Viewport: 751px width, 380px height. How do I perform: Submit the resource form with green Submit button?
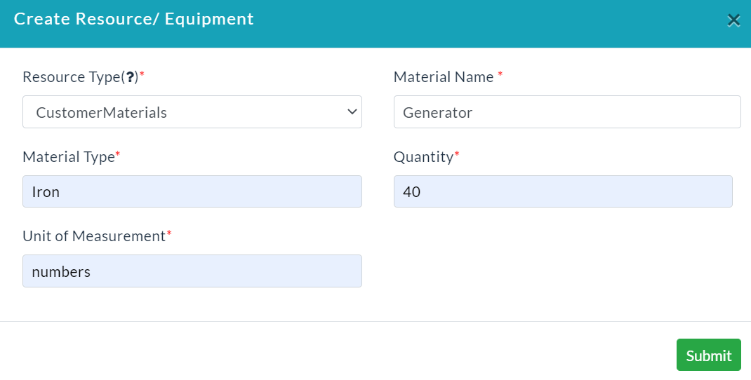pos(708,355)
